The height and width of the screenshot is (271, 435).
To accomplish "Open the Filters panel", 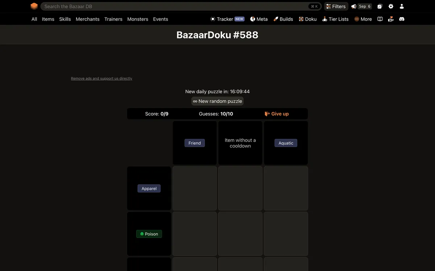I will (336, 7).
